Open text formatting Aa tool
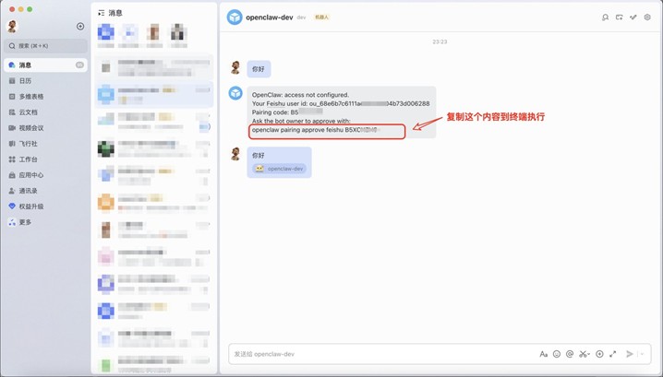 [x=543, y=354]
